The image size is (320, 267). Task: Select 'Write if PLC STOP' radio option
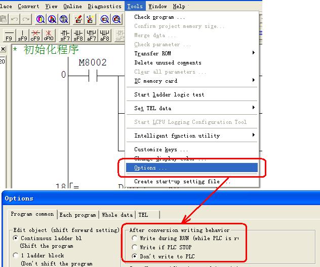[x=135, y=247]
